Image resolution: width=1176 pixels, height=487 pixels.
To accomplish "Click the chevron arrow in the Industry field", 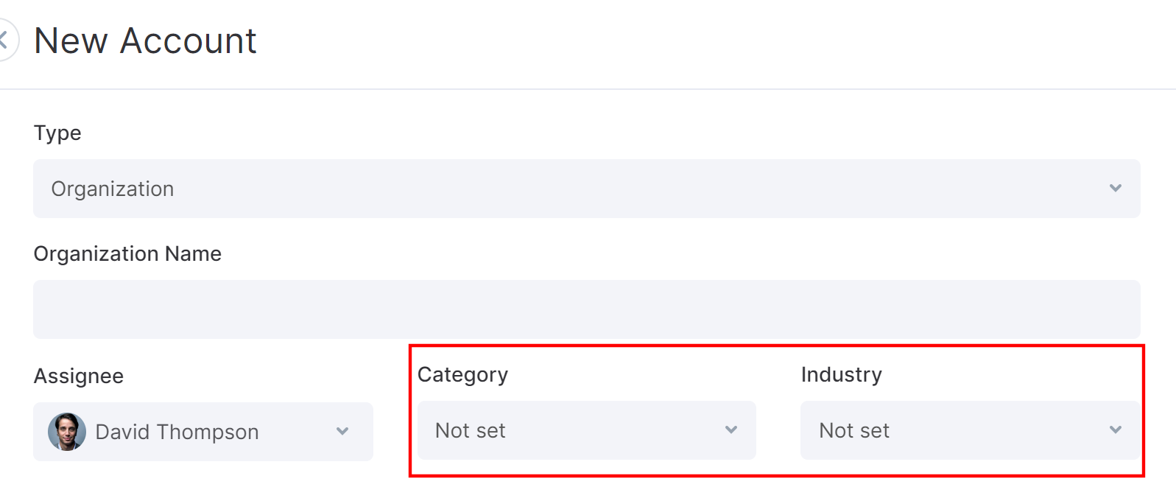I will click(1116, 430).
